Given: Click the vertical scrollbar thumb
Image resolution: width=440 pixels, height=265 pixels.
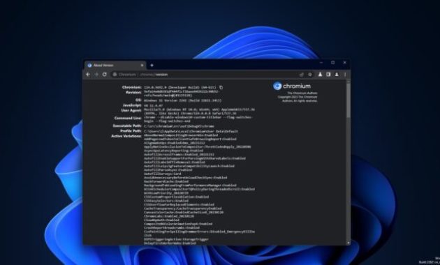Looking at the screenshot, I should point(349,100).
